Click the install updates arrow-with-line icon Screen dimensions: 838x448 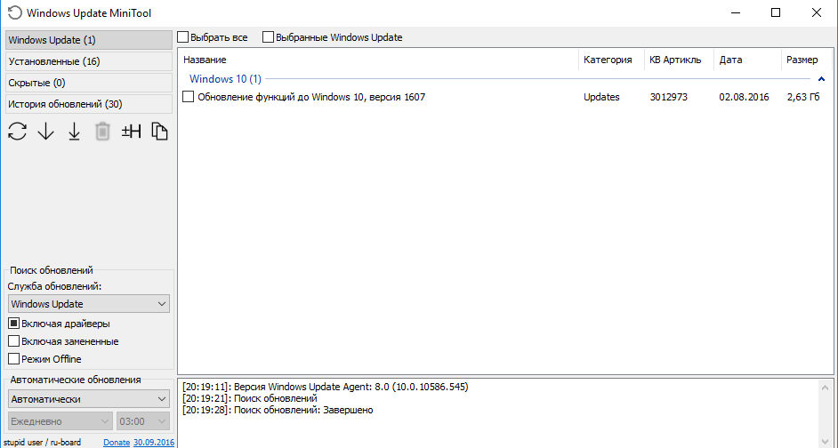pyautogui.click(x=75, y=131)
